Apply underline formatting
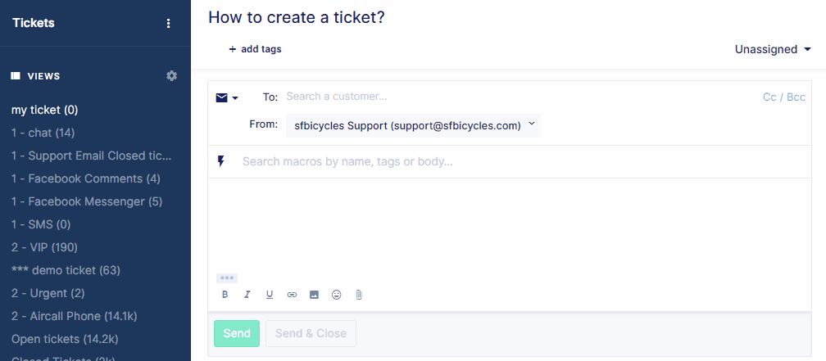The width and height of the screenshot is (826, 361). tap(270, 295)
